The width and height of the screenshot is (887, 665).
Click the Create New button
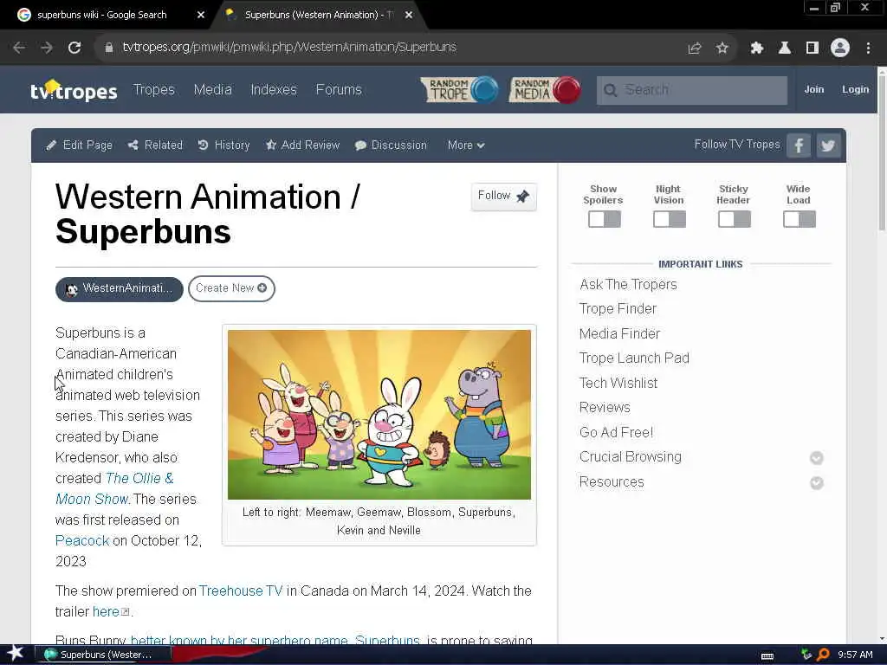[231, 288]
